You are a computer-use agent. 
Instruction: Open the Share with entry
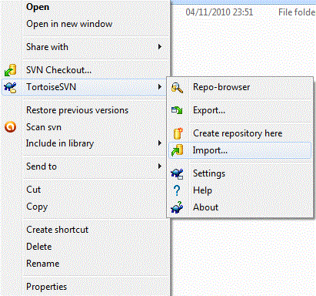(x=47, y=47)
